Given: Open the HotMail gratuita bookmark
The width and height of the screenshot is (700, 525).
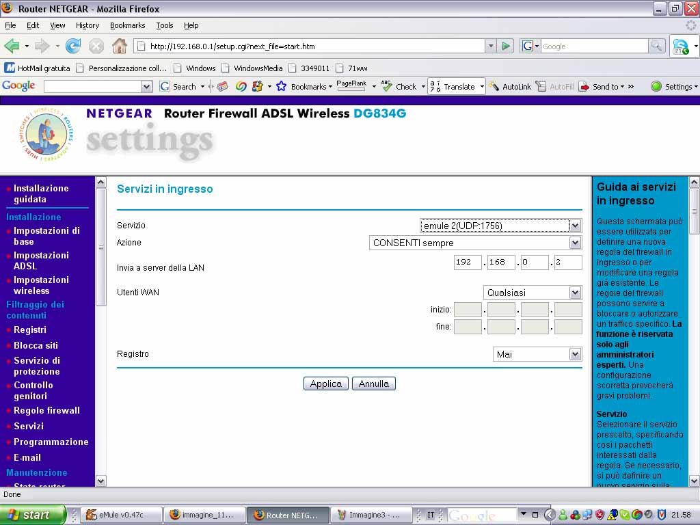Looking at the screenshot, I should [38, 68].
